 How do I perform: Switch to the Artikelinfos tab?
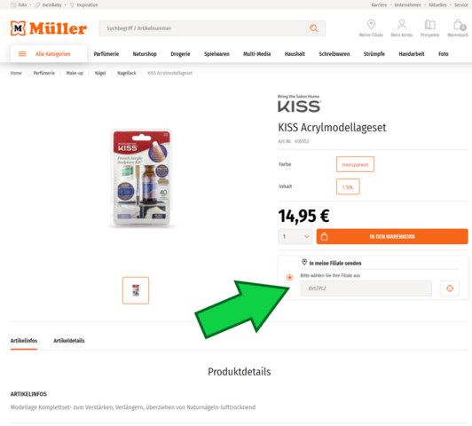pyautogui.click(x=24, y=341)
